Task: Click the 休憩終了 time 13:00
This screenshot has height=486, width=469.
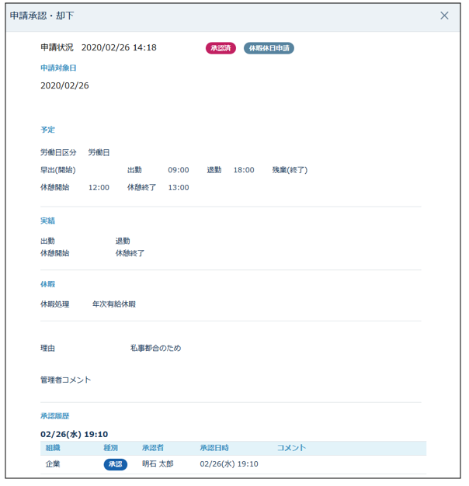Action: click(178, 188)
